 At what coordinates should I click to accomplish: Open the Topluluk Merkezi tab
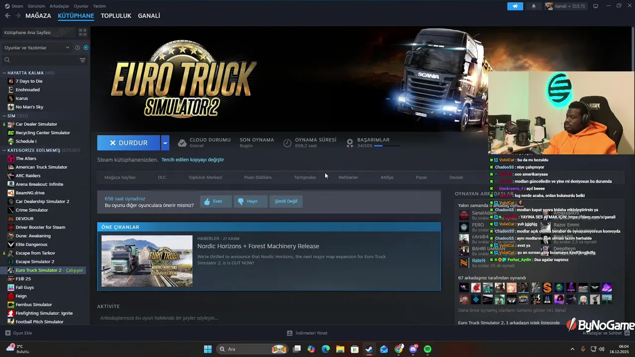click(x=205, y=177)
